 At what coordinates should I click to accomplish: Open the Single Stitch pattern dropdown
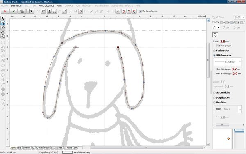coord(240,62)
